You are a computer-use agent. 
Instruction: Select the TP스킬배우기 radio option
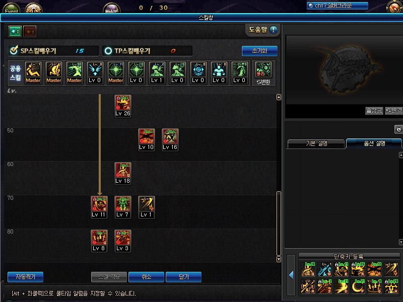coord(108,51)
